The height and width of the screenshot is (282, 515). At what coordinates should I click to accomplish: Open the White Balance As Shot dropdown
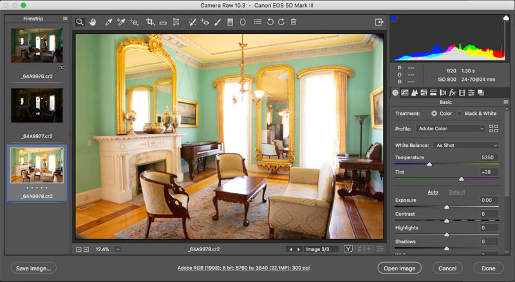pyautogui.click(x=466, y=145)
